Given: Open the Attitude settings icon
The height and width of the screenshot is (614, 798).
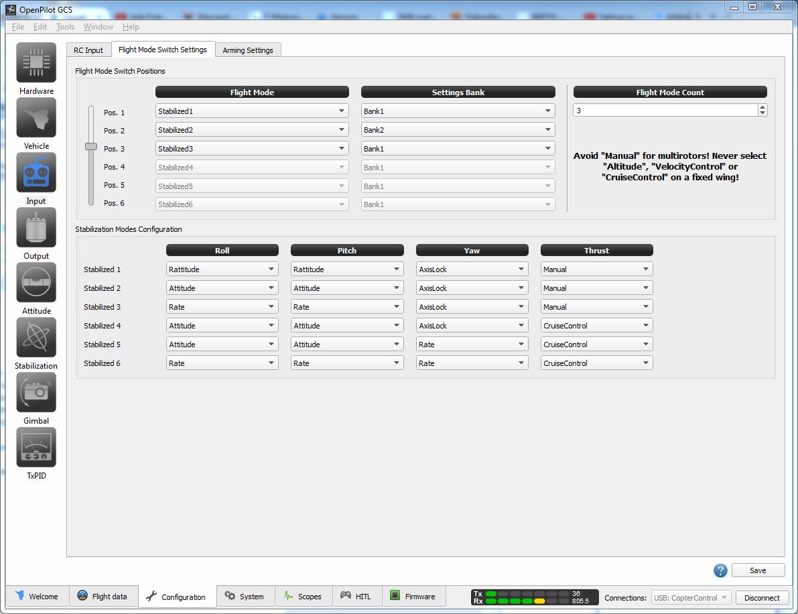Looking at the screenshot, I should click(36, 283).
